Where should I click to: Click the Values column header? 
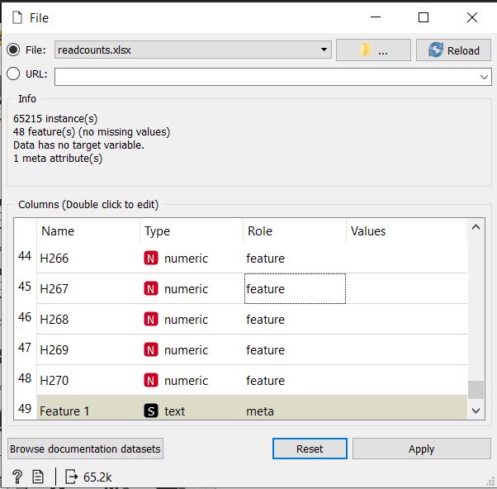point(407,230)
